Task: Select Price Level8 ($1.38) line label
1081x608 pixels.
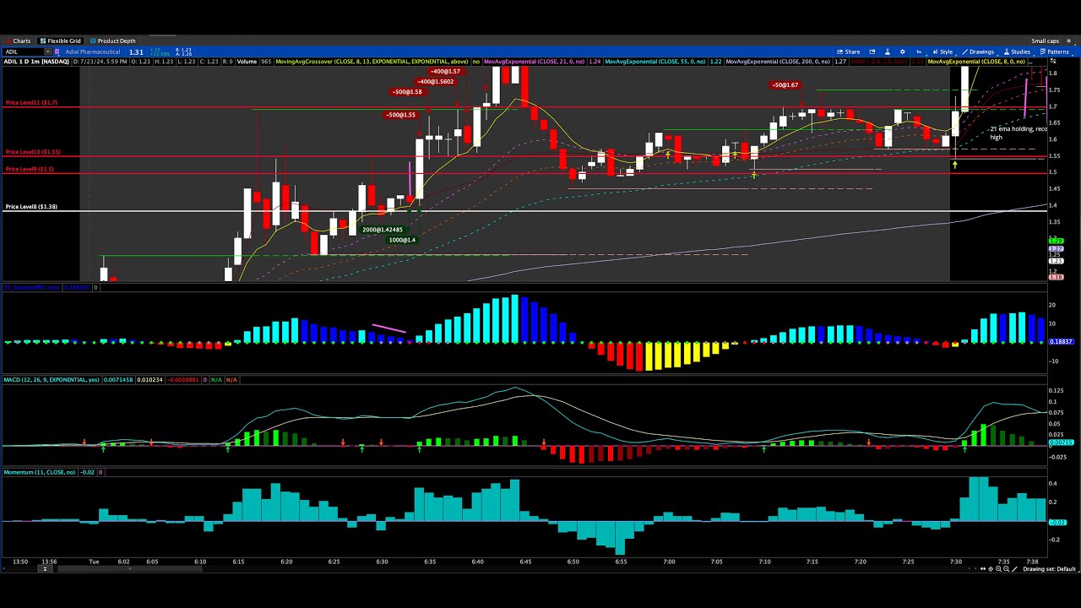Action: pyautogui.click(x=31, y=206)
